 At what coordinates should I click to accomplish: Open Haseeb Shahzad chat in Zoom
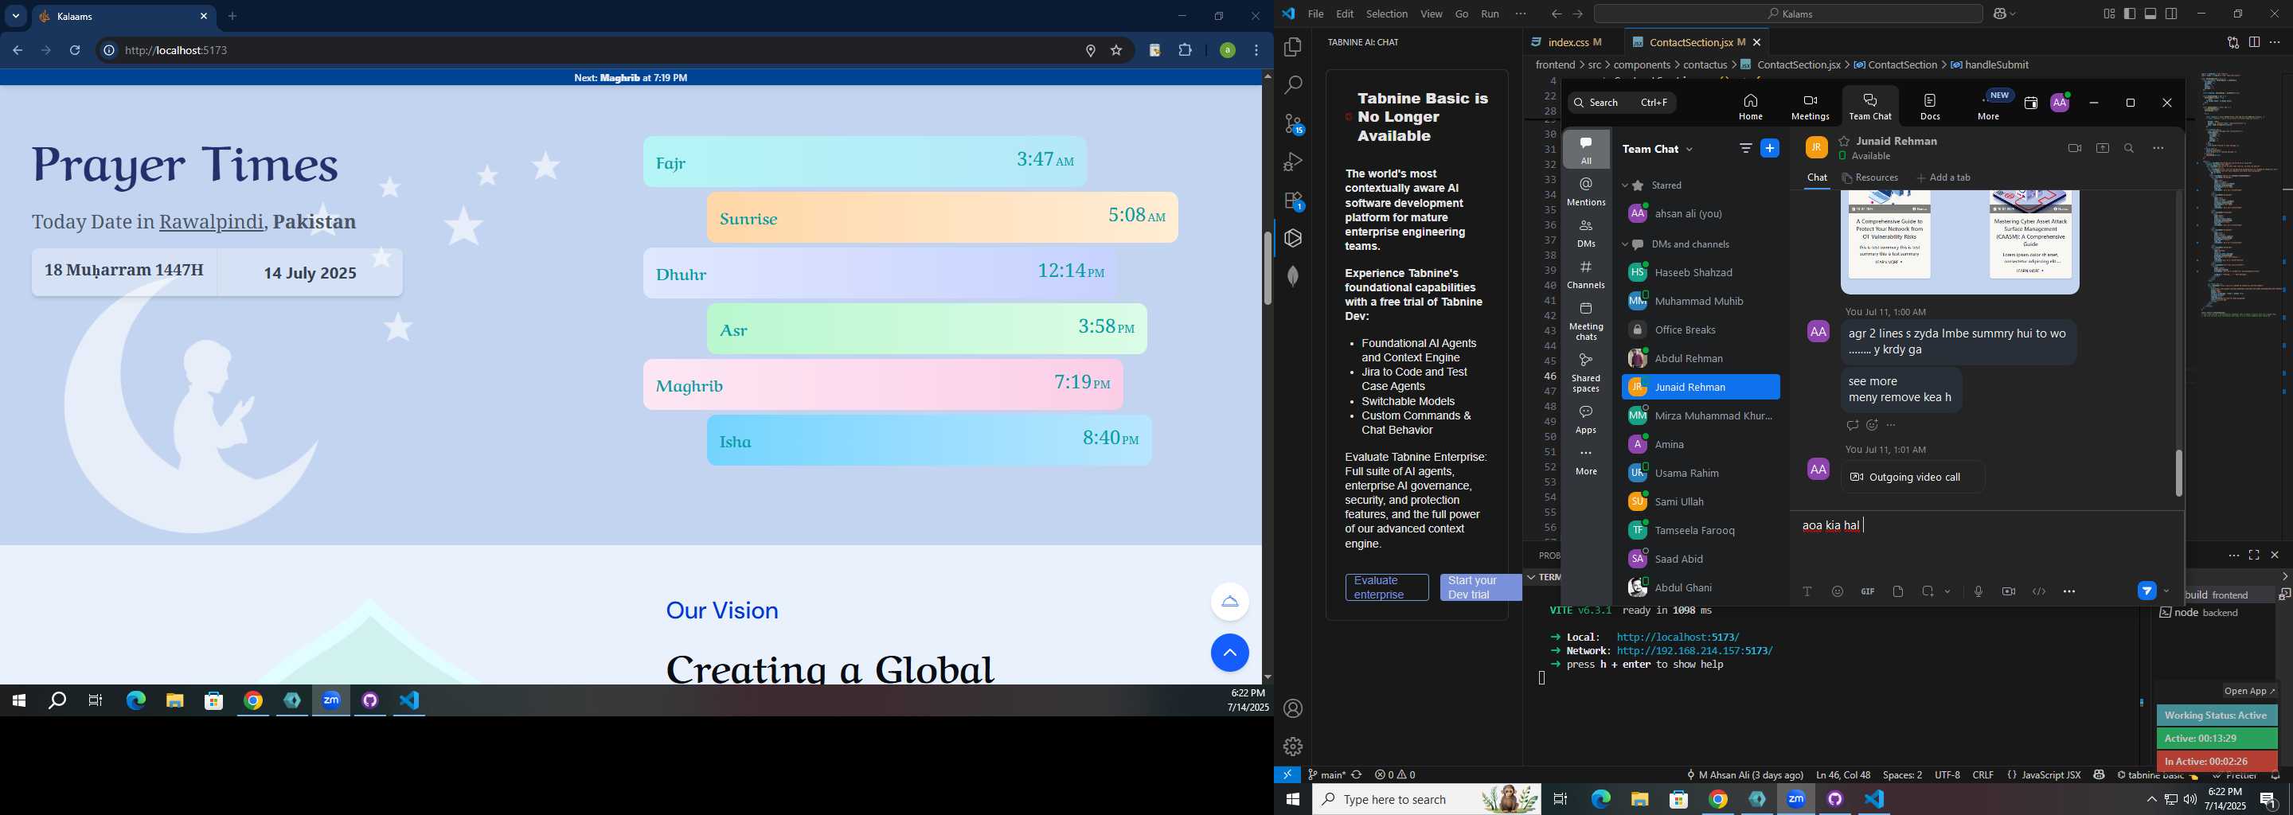pyautogui.click(x=1700, y=272)
